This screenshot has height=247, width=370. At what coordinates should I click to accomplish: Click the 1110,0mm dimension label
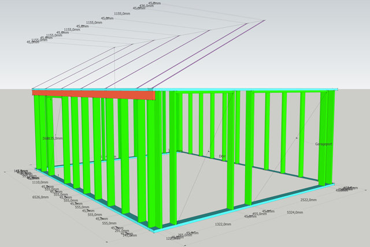click(40, 182)
